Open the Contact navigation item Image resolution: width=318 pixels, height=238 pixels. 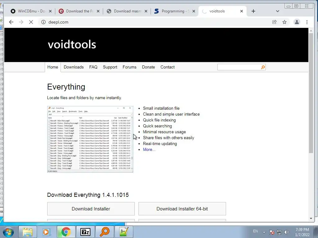click(167, 67)
